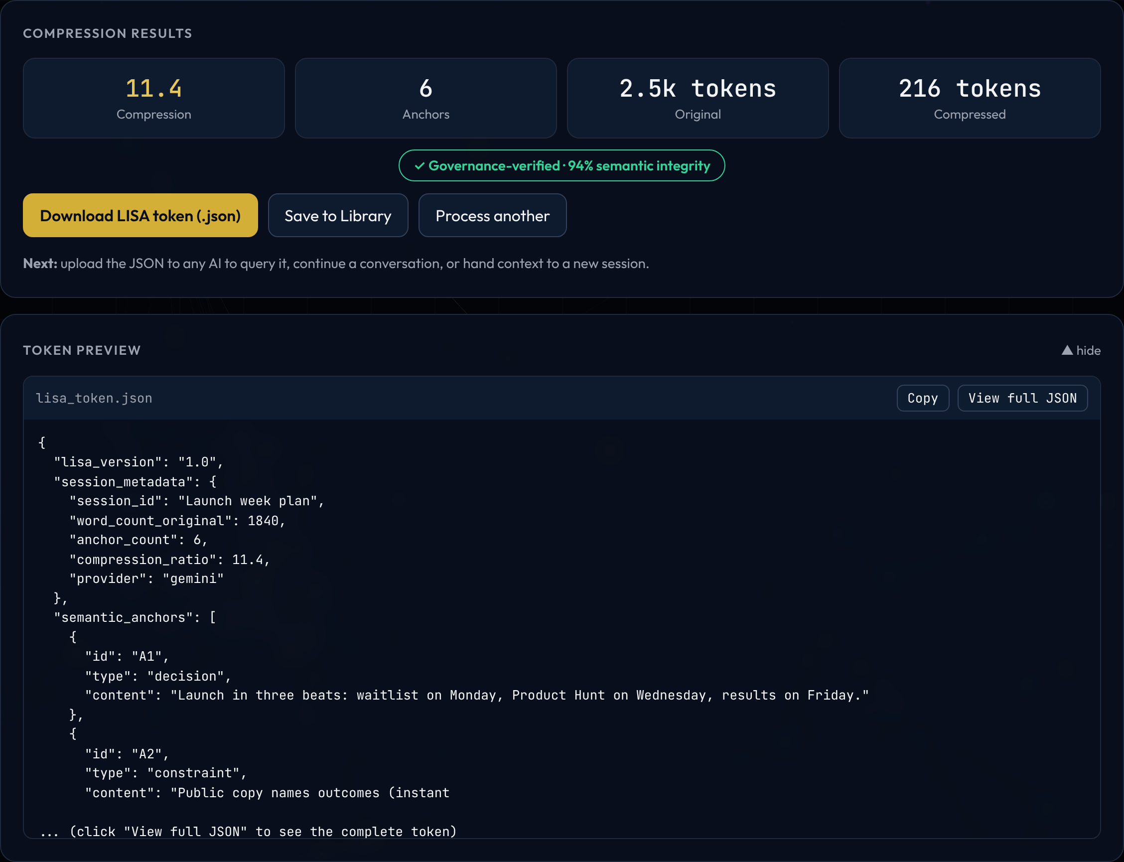
Task: Click the 216 tokens Compressed card
Action: point(970,98)
